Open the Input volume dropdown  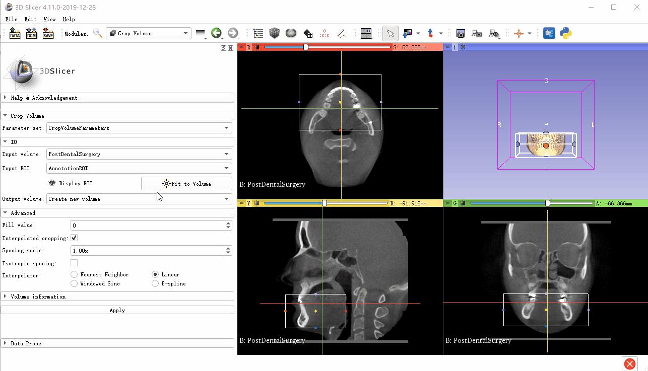click(139, 154)
